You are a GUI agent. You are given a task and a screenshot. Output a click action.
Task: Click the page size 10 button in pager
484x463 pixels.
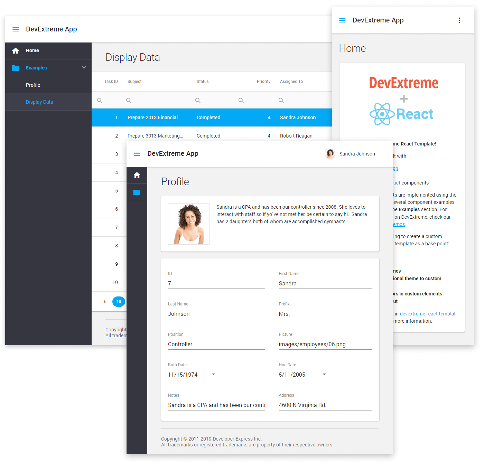tap(119, 301)
